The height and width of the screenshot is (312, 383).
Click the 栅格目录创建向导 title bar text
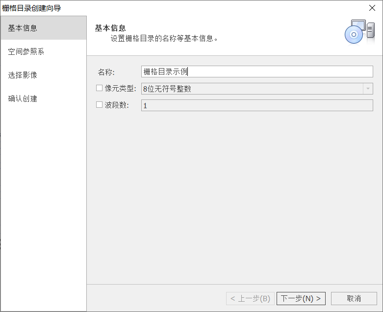point(32,8)
